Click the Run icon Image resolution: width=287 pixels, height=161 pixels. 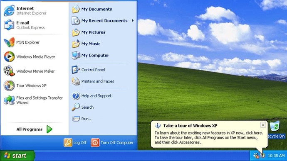[x=76, y=119]
